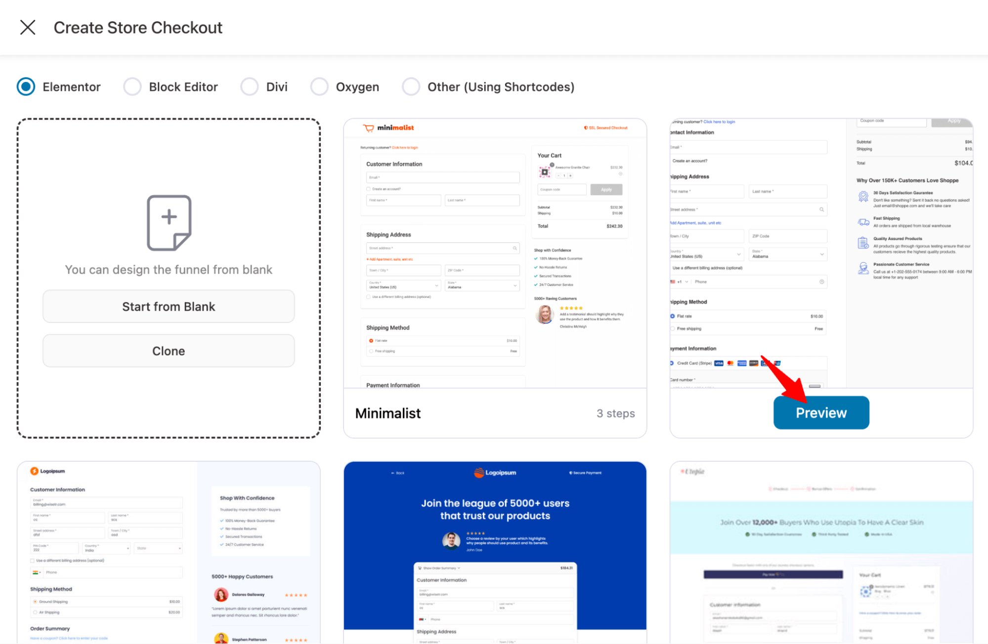This screenshot has height=644, width=988.
Task: Expand the Other Using Shortcodes option
Action: [410, 85]
